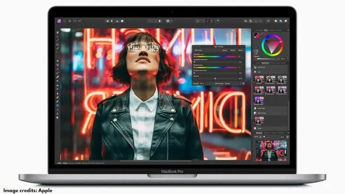Open the Export Persona share icon
This screenshot has width=345, height=194.
click(80, 21)
